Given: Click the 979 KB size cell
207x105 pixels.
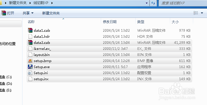Looking at the screenshot, I should click(185, 31).
